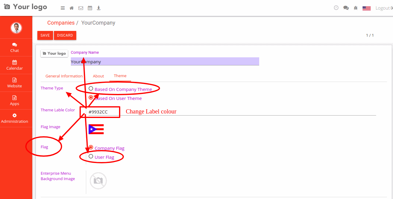Viewport: 393px width, 199px height.
Task: Choose the User Flag radio option
Action: (91, 156)
